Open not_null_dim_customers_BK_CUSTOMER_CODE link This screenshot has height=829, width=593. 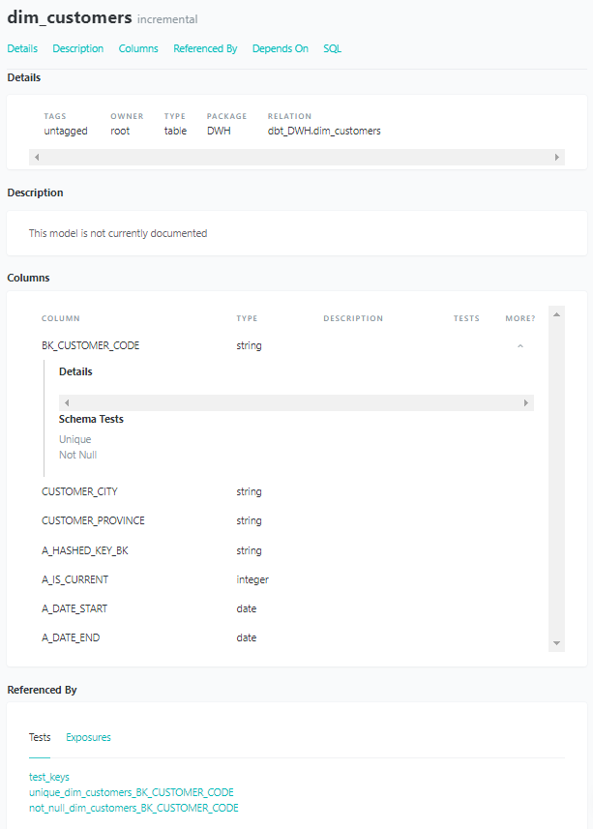pyautogui.click(x=133, y=808)
